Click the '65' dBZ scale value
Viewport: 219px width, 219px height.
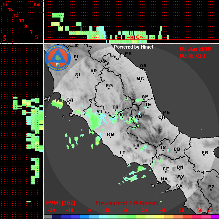[x=209, y=210]
